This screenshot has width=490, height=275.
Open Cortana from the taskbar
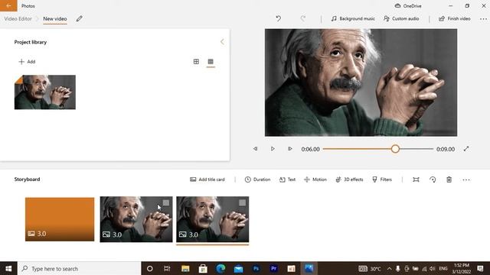tap(150, 268)
